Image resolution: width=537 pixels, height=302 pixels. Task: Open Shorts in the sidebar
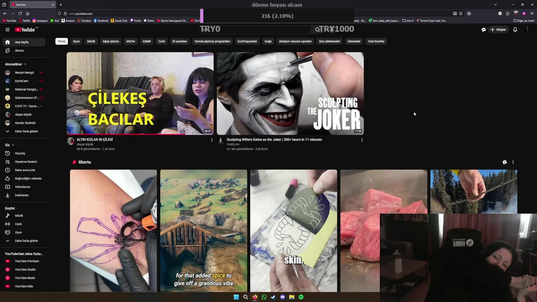point(23,51)
